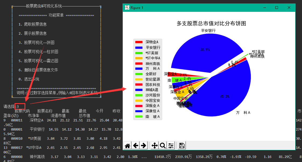Viewport: 302px width, 162px height.
Task: Activate the zoom-to-rectangle tool
Action: tap(163, 145)
